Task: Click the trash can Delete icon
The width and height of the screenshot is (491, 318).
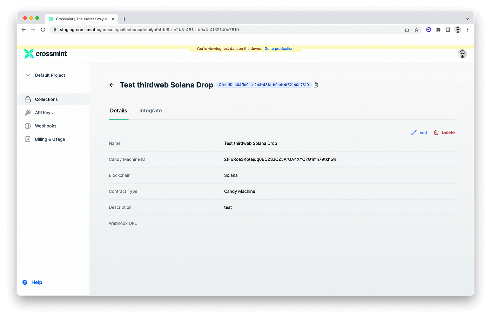Action: pos(436,132)
